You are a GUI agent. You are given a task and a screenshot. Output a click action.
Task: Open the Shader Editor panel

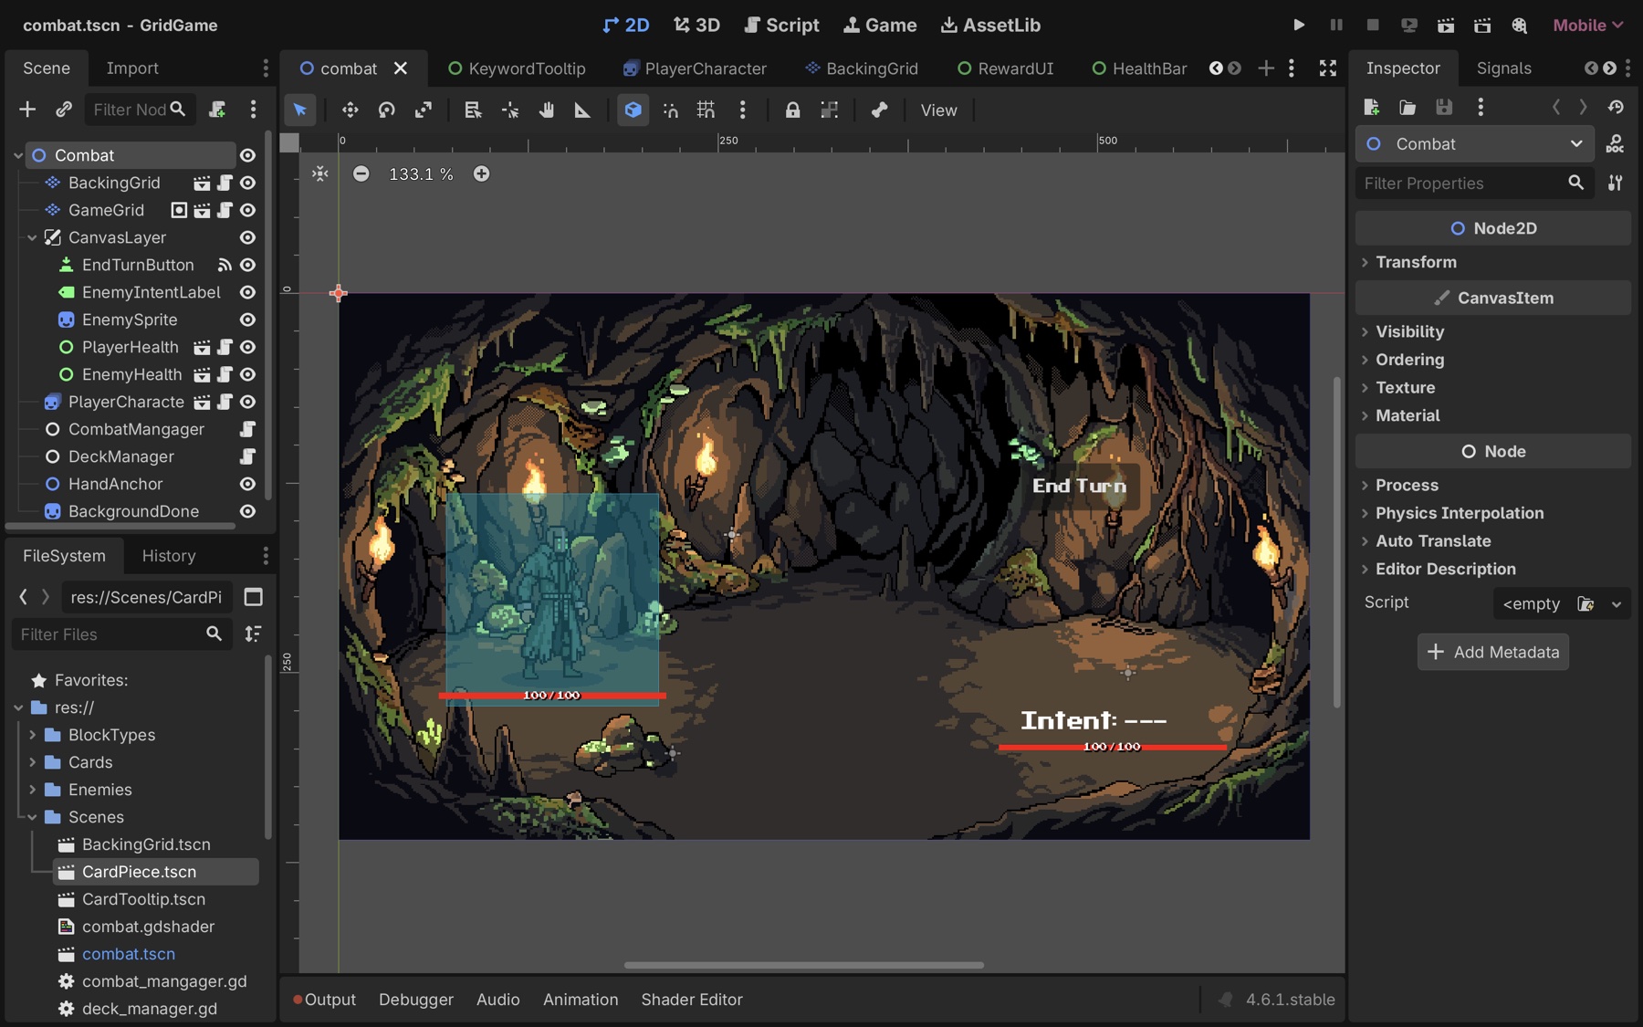coord(692,1000)
